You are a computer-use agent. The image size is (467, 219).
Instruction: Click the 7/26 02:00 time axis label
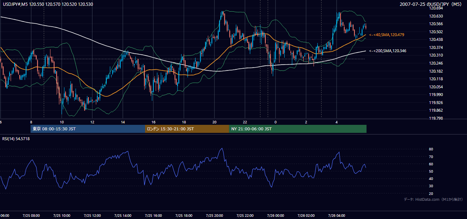pos(306,215)
